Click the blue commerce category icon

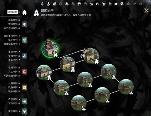24,56
